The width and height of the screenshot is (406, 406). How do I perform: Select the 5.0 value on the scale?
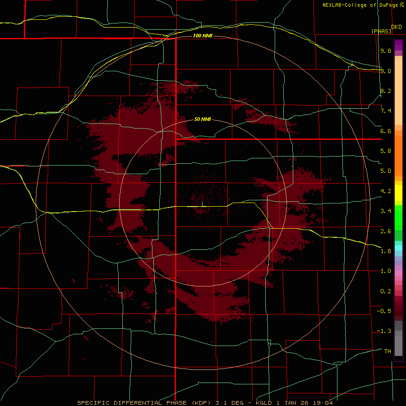tap(386, 171)
